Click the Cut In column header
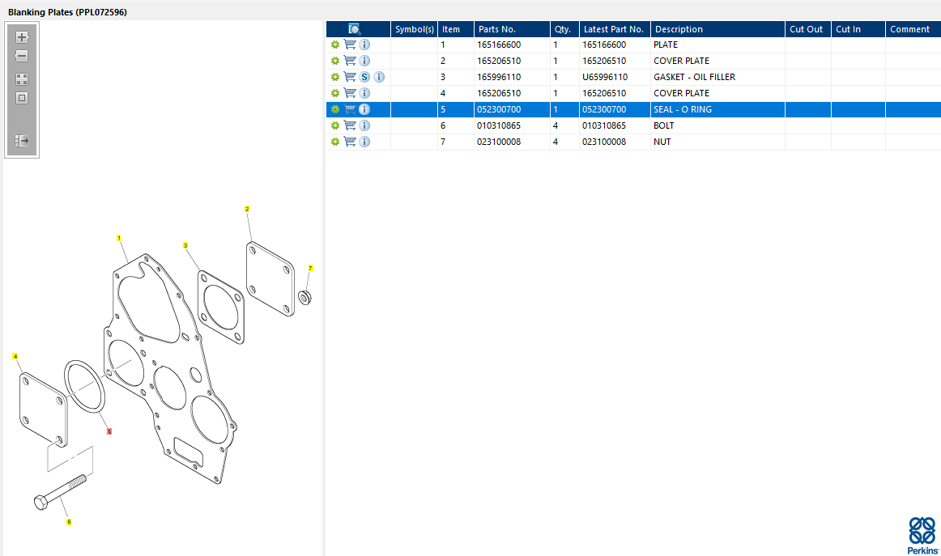The height and width of the screenshot is (556, 941). coord(858,29)
